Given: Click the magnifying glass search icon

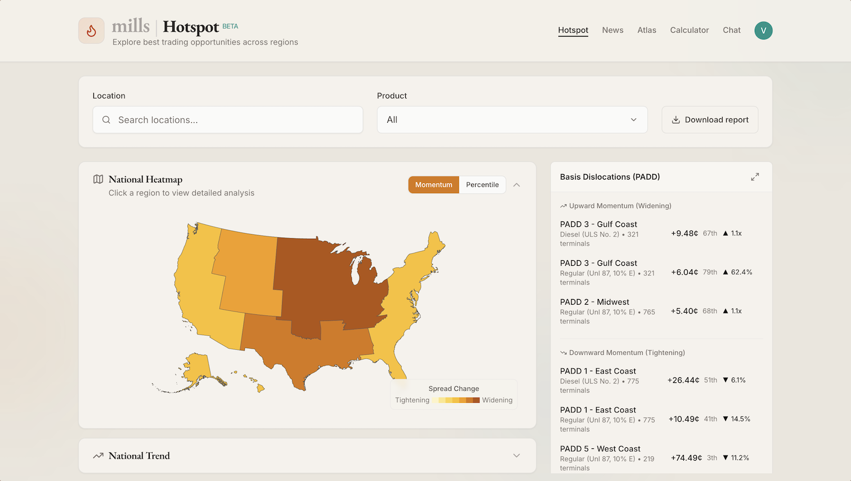Looking at the screenshot, I should pos(106,119).
